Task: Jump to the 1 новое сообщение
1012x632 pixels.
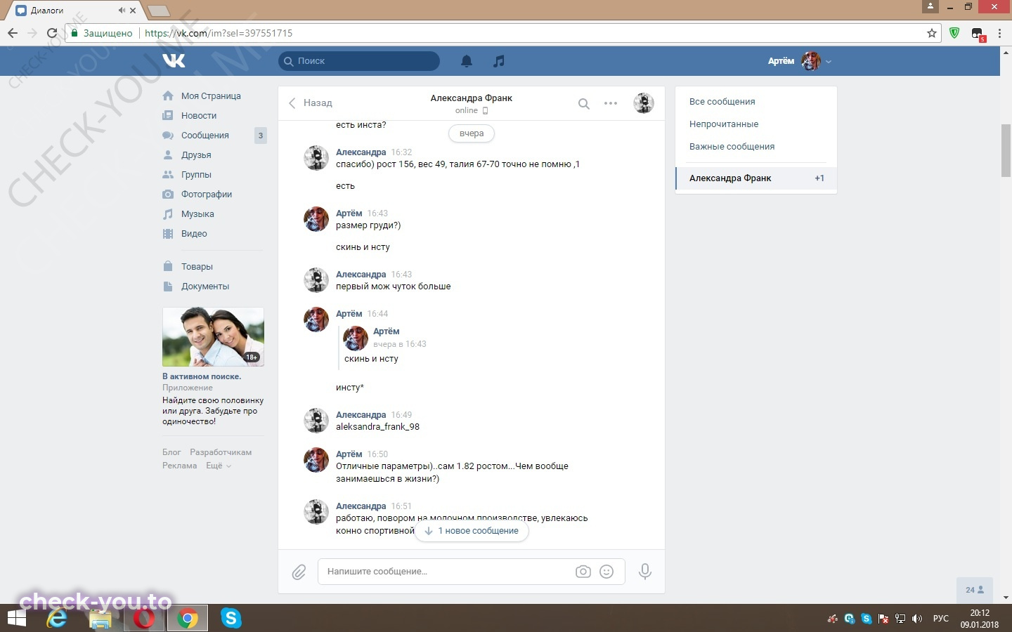Action: click(x=472, y=531)
